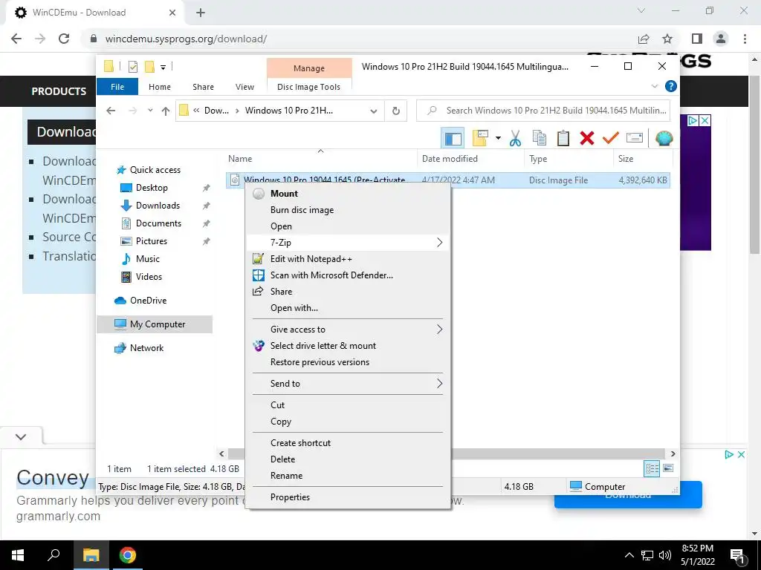The image size is (761, 570).
Task: Click the orange checkmark Properties toolbar icon
Action: tap(611, 138)
